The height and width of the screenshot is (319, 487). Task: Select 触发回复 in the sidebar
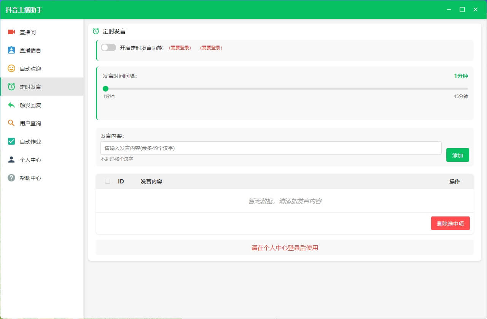point(42,105)
